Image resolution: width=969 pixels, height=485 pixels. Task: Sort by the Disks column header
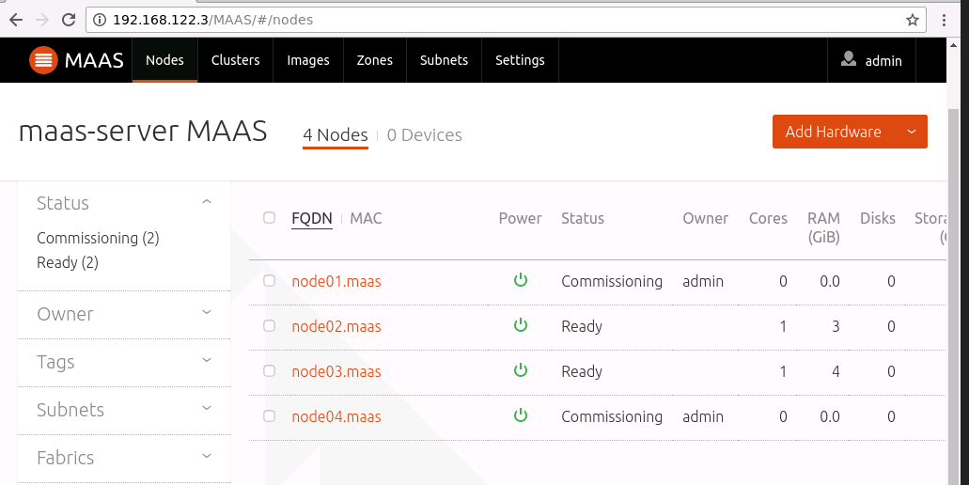point(878,218)
